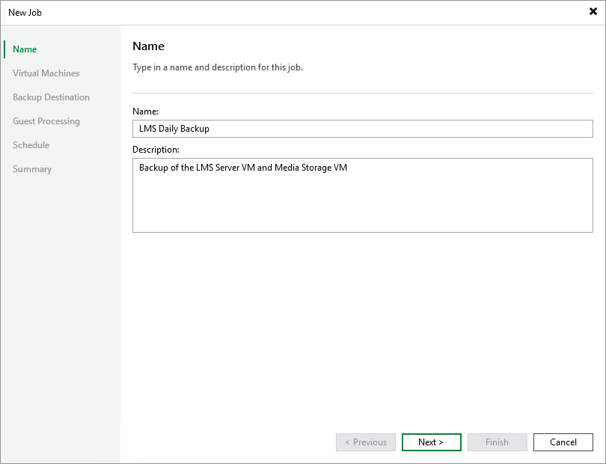606x464 pixels.
Task: Switch to Guest Processing step
Action: [46, 121]
